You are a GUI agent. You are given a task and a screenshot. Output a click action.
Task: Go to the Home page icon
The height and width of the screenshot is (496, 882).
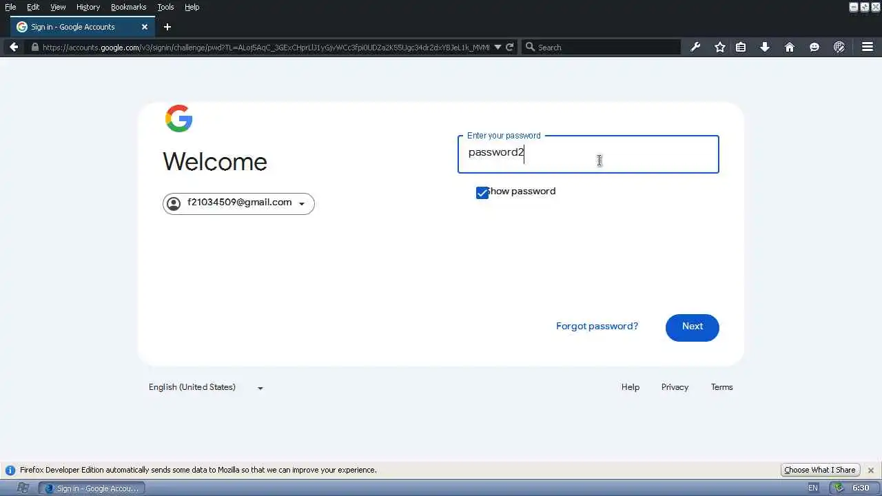[790, 47]
